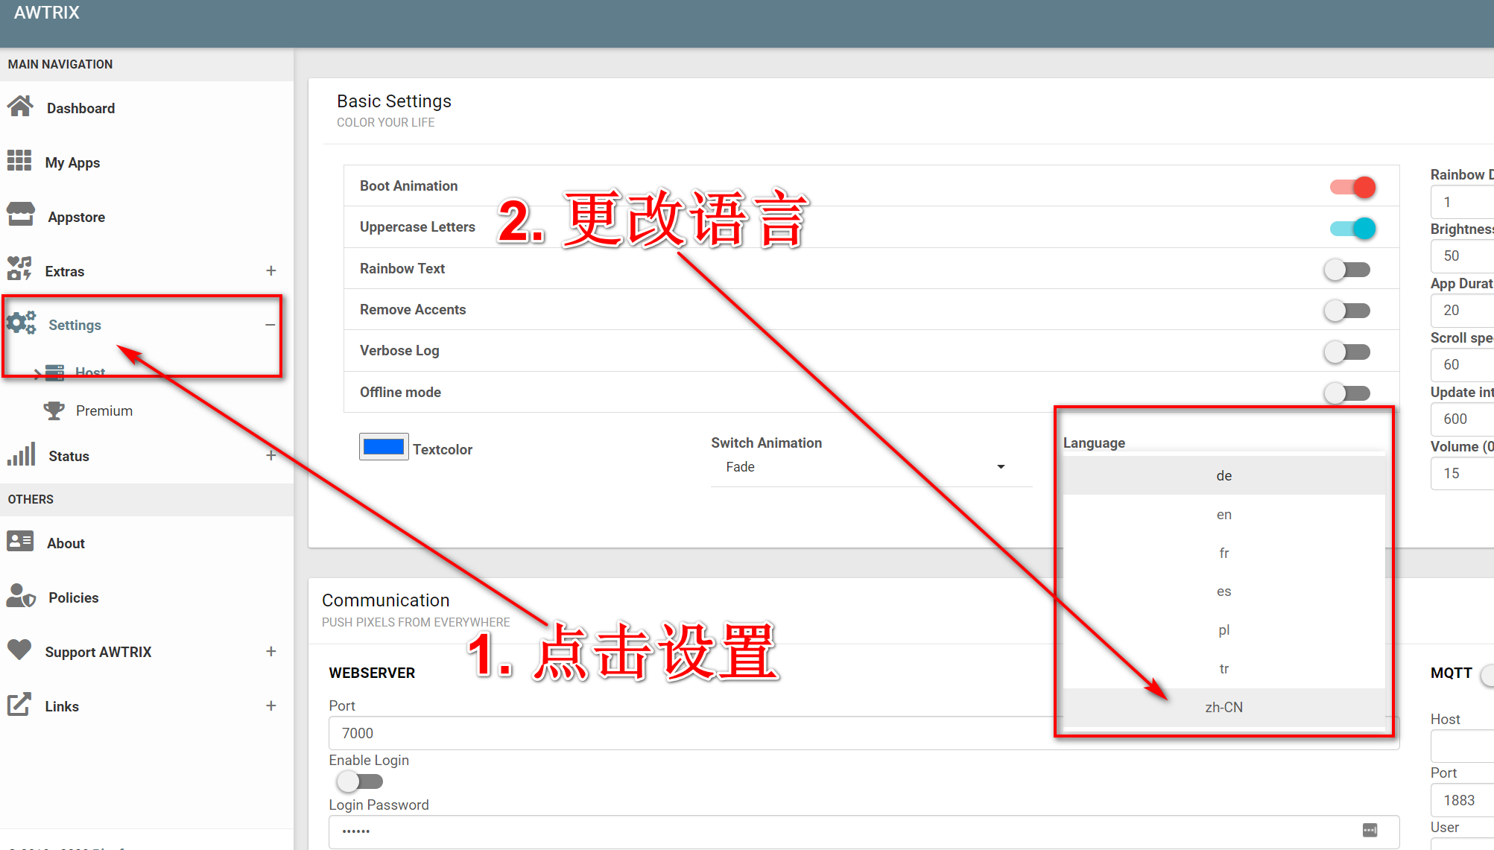Open the blue Textcolor swatch
This screenshot has height=850, width=1494.
384,447
